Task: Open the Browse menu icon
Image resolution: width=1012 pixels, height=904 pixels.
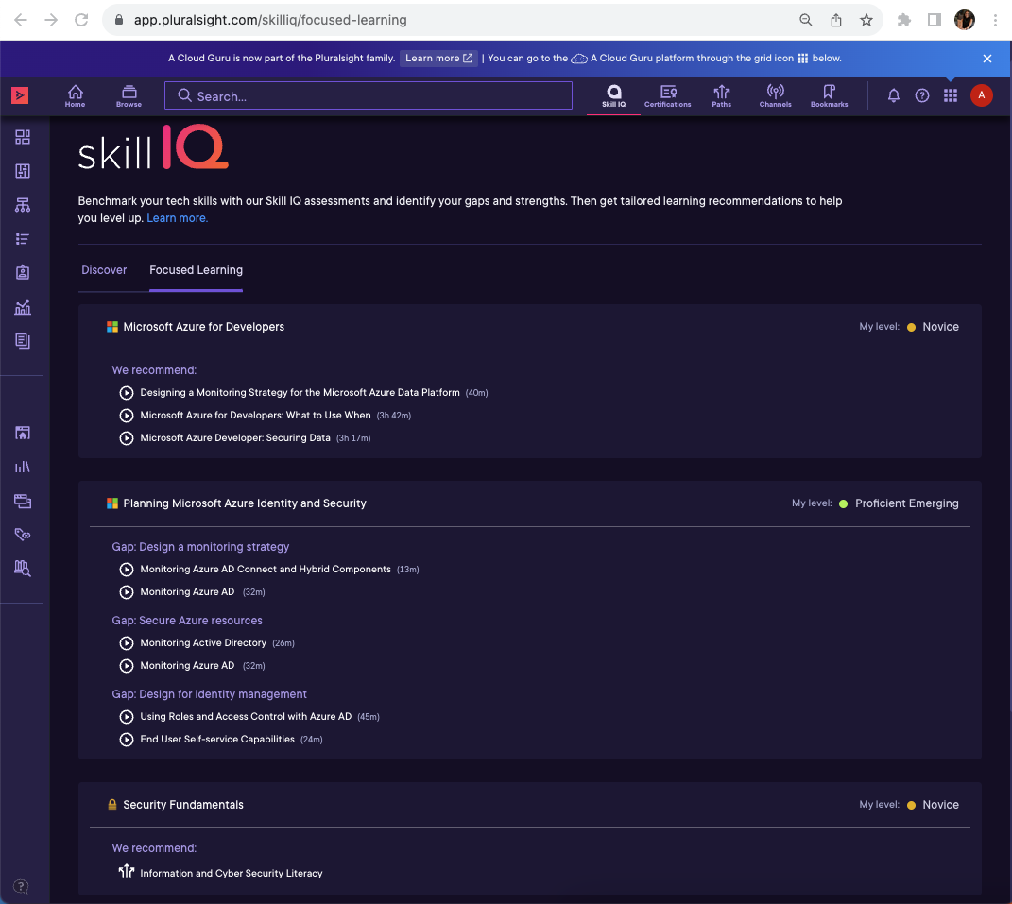Action: [x=129, y=96]
